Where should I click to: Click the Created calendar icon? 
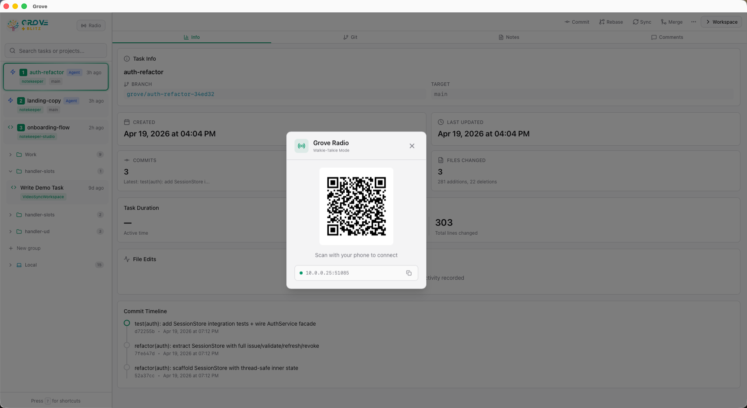pos(127,122)
